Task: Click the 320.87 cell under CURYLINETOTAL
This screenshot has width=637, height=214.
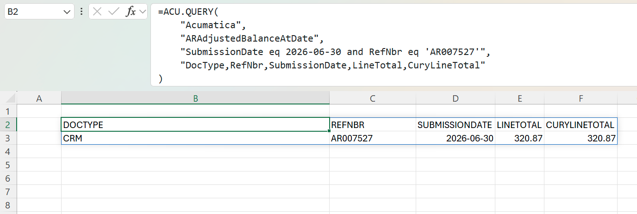Action: 581,138
